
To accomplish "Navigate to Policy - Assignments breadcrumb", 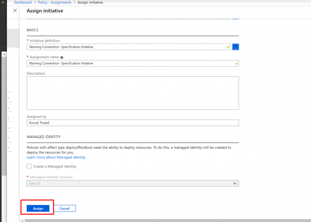I will (x=55, y=2).
